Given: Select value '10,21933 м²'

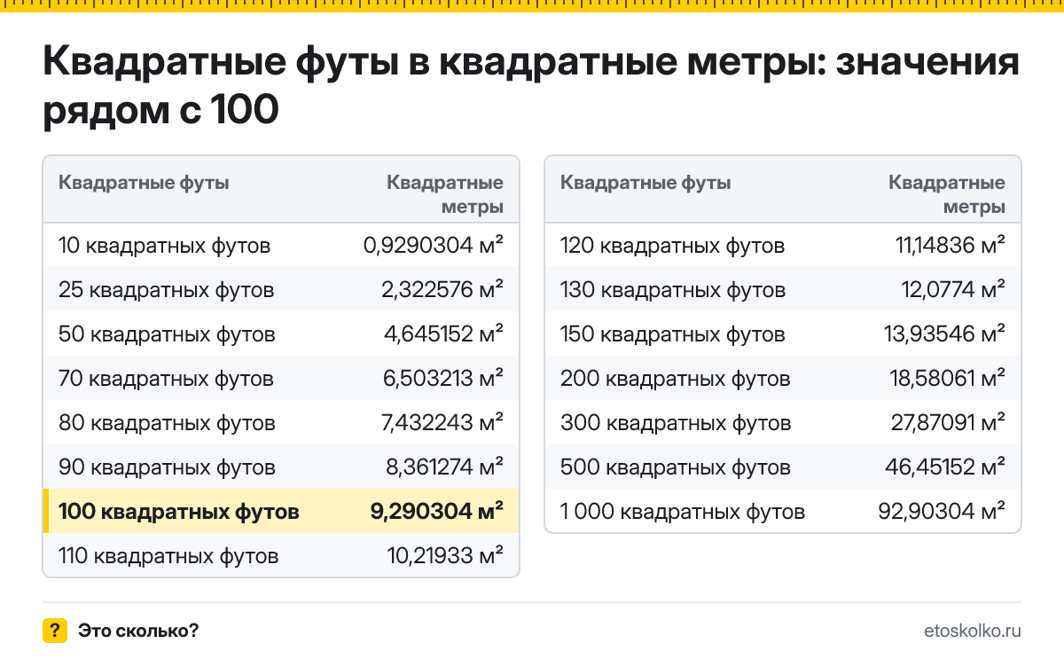Looking at the screenshot, I should click(x=446, y=556).
